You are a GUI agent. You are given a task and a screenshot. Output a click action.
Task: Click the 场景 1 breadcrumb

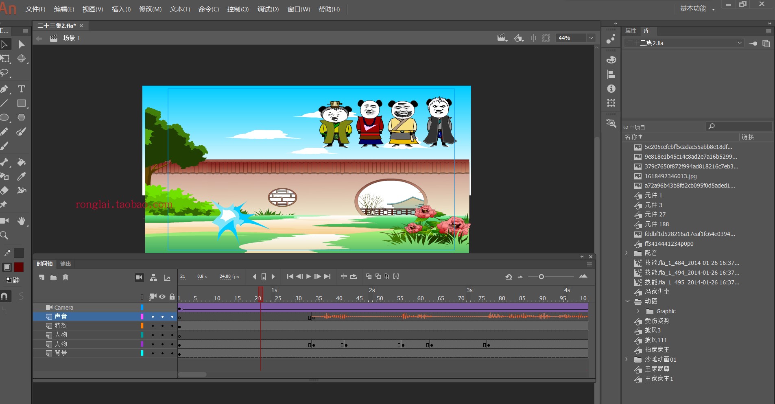pos(72,38)
